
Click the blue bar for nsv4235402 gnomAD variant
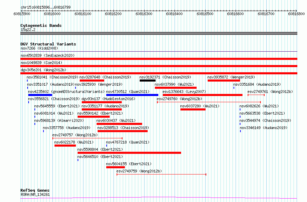pyautogui.click(x=40, y=95)
